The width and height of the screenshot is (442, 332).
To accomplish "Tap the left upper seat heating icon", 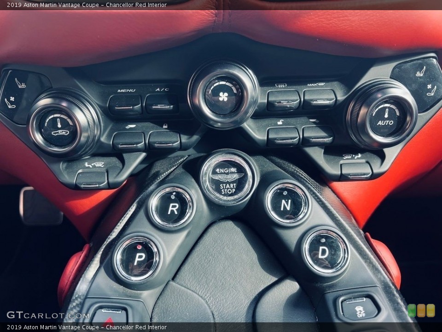I will click(x=20, y=83).
